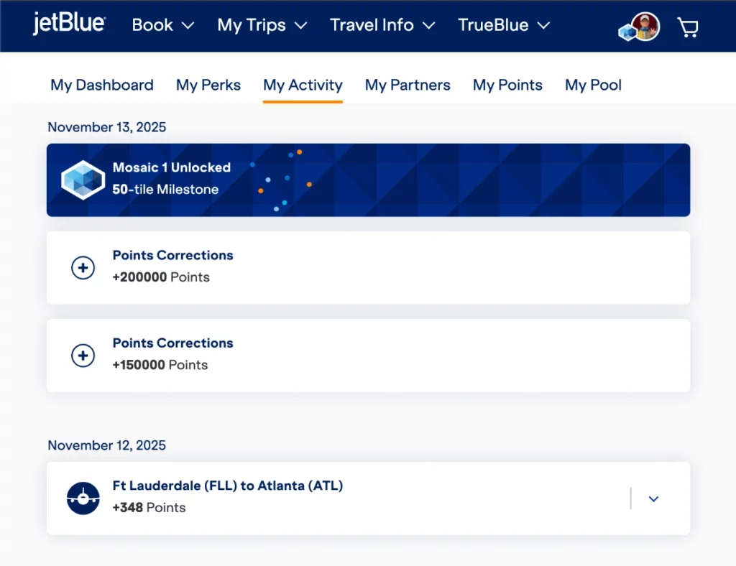736x566 pixels.
Task: Select the My Perks tab
Action: 208,85
